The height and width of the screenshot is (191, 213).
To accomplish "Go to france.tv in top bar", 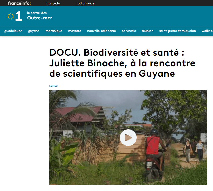I will click(53, 3).
